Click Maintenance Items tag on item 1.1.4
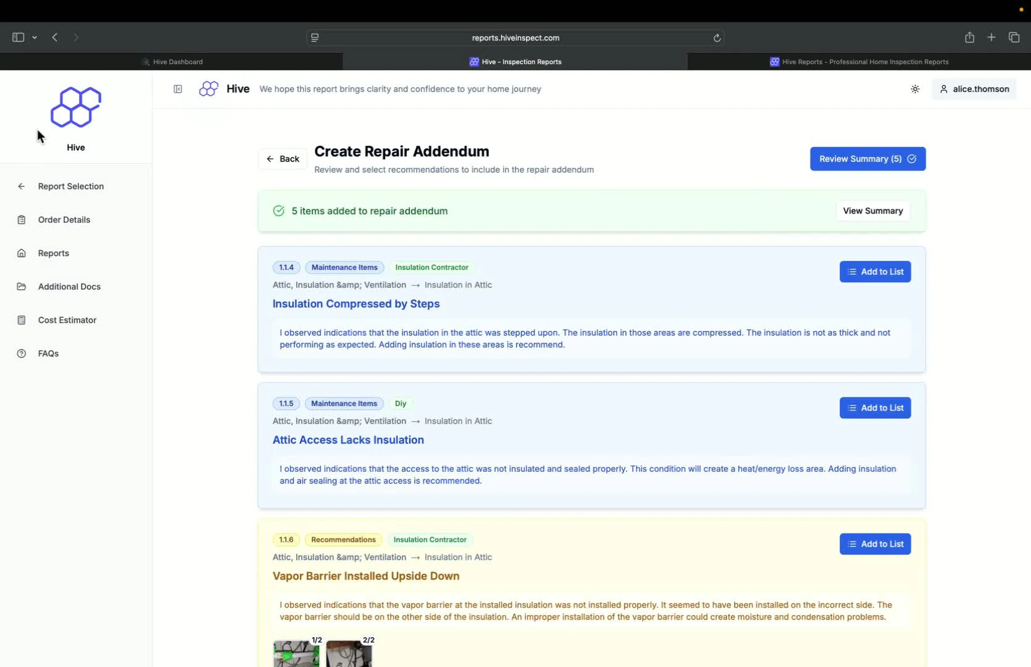 coord(344,267)
